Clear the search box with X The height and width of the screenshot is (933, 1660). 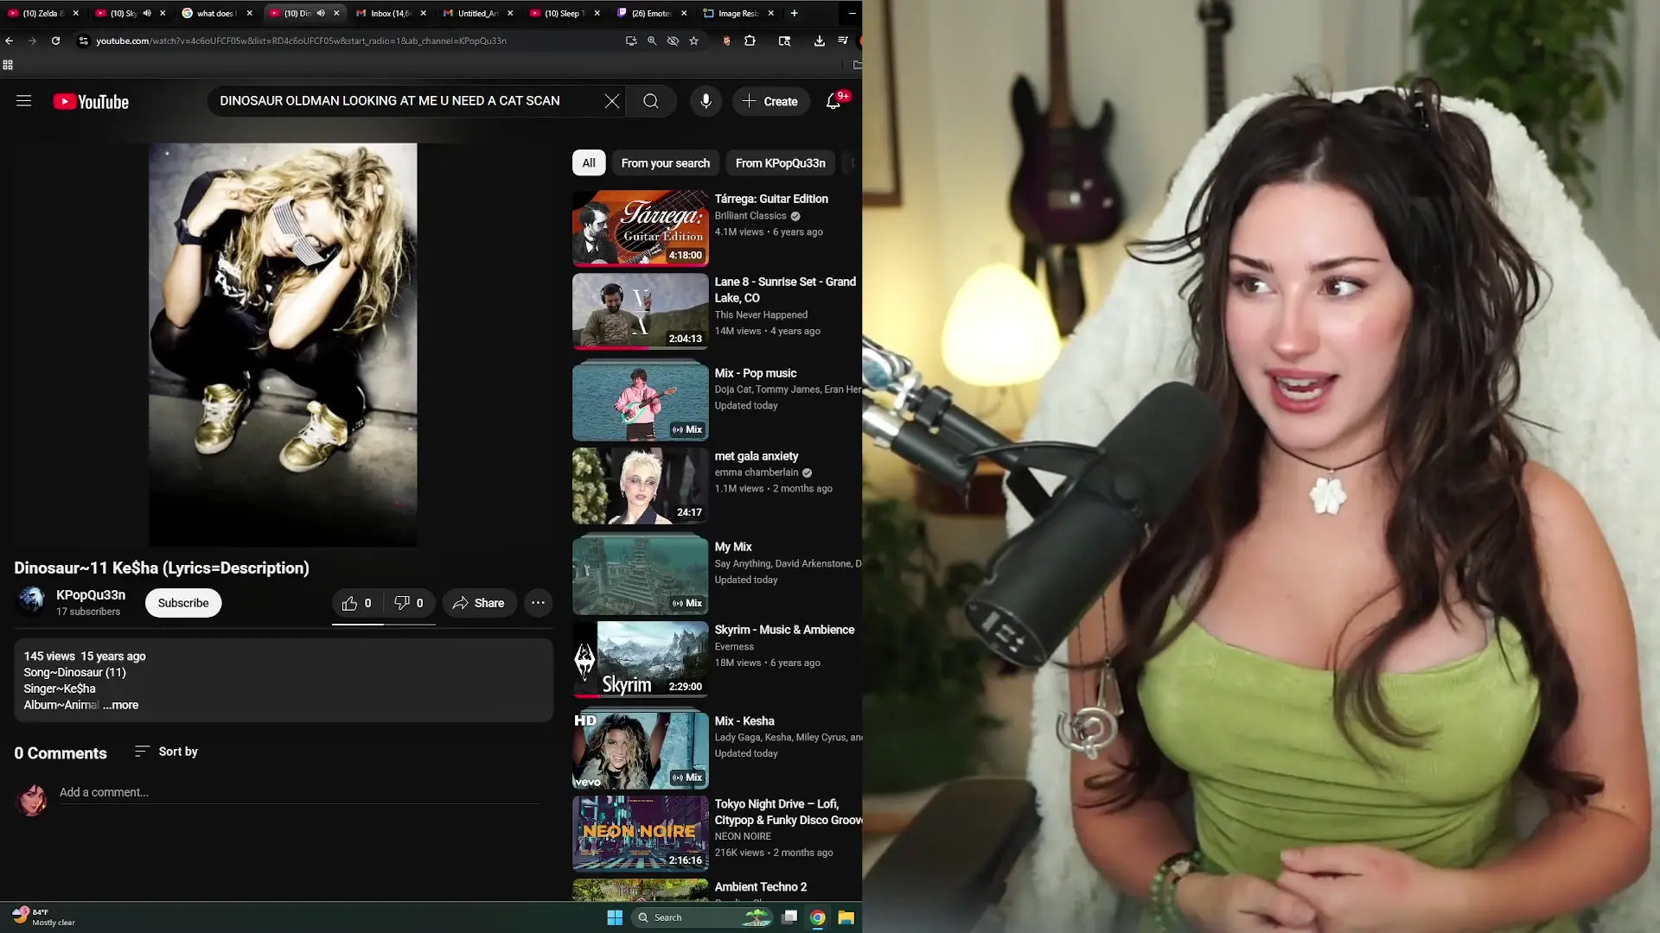tap(612, 101)
